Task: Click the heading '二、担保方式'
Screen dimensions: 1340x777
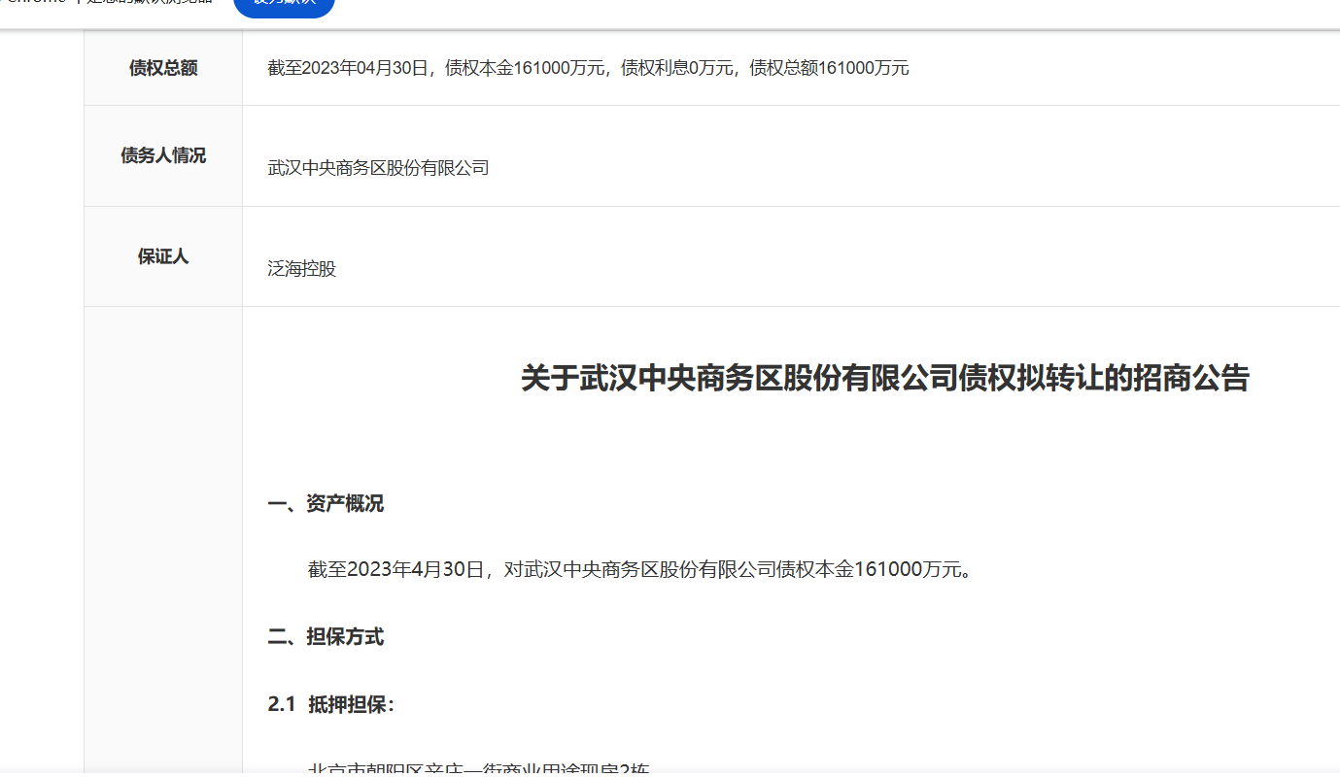Action: pos(326,637)
